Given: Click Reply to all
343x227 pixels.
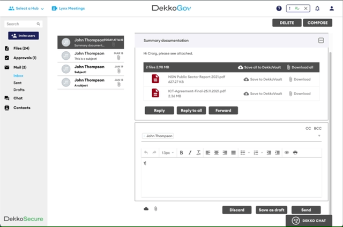Looking at the screenshot, I should point(191,111).
